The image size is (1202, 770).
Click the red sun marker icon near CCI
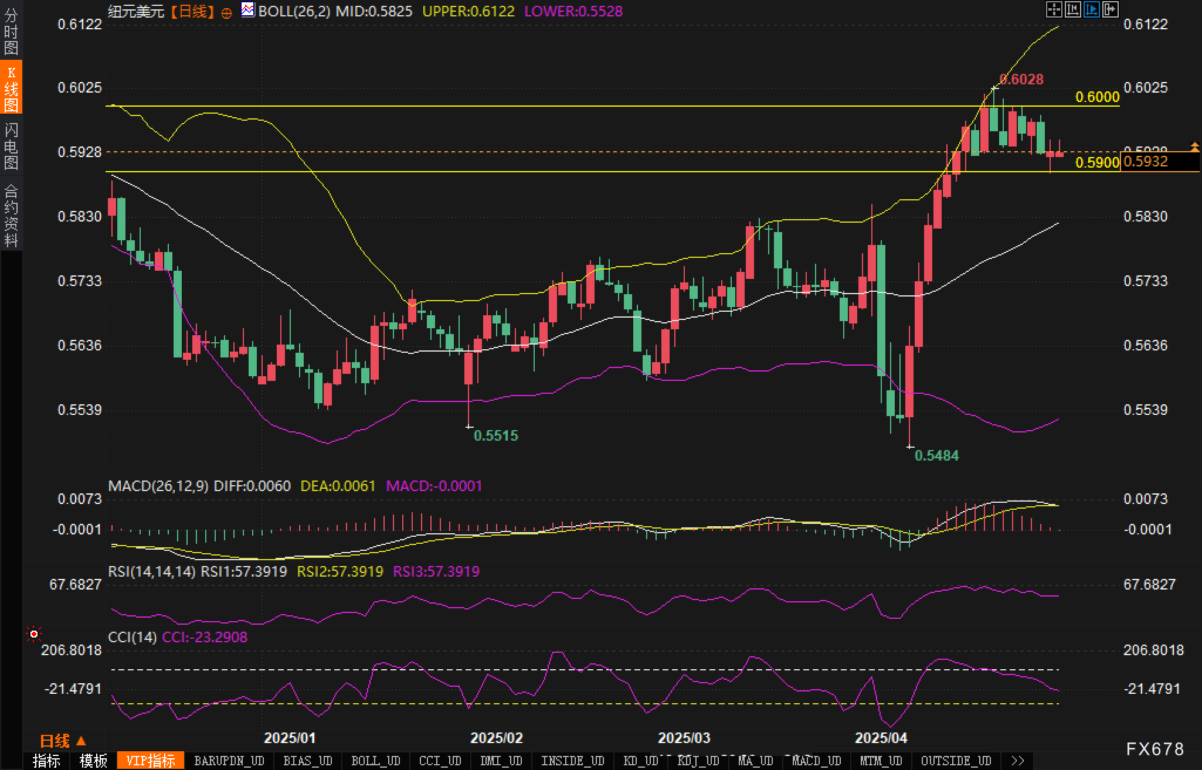(x=34, y=634)
